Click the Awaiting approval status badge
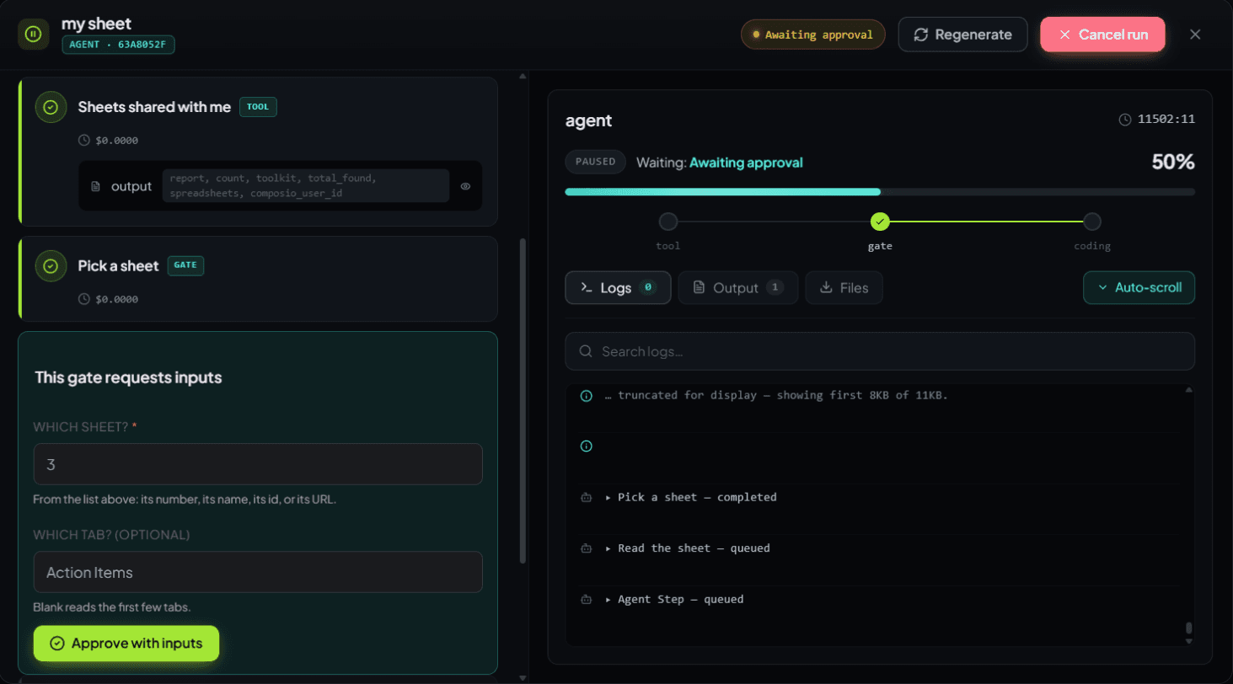This screenshot has height=684, width=1233. click(813, 35)
